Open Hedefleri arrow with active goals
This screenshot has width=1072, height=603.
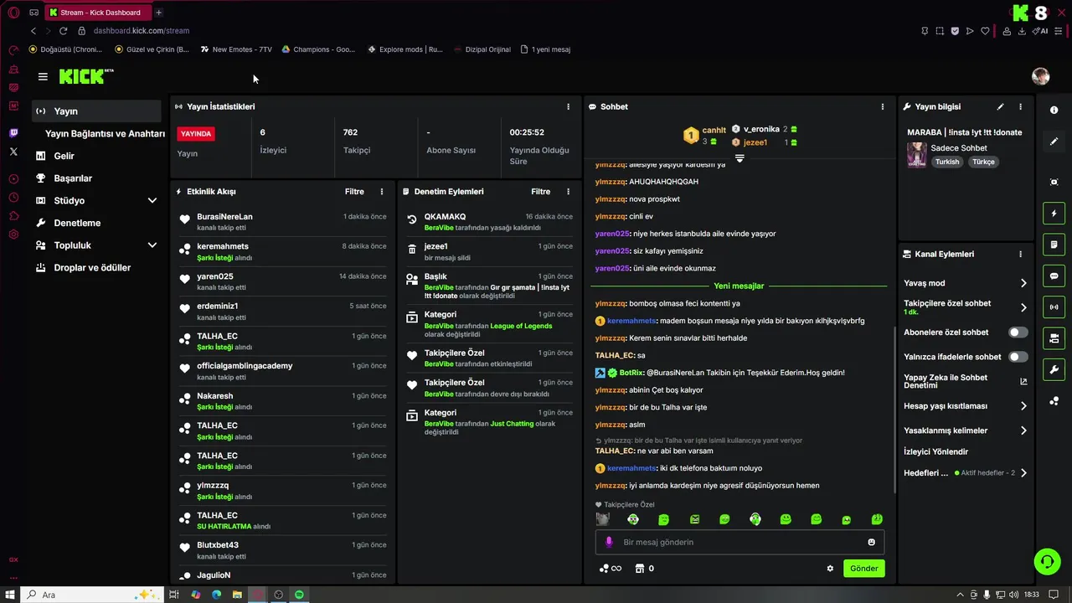(x=1023, y=473)
